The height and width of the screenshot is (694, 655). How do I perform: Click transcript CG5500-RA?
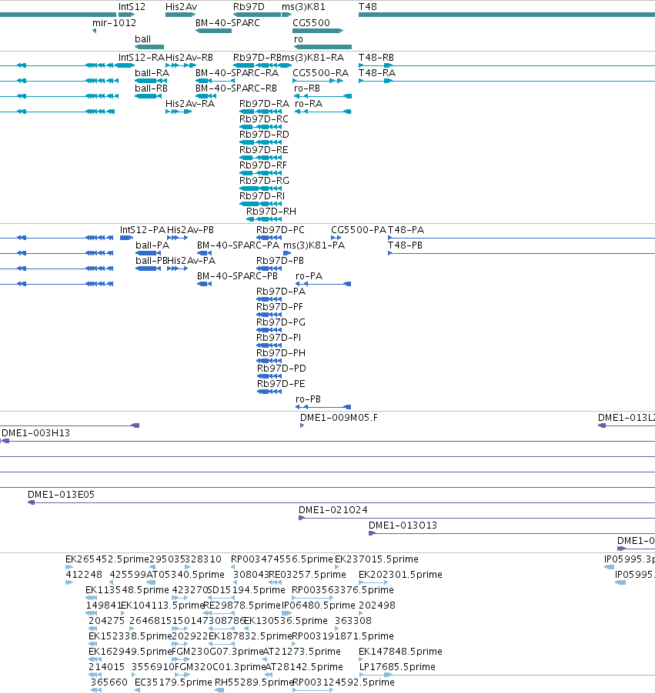point(320,72)
